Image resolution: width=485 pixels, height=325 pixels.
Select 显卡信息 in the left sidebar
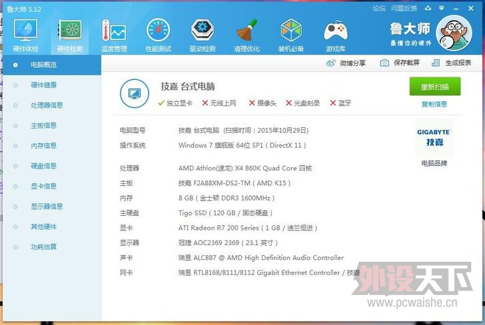(x=43, y=186)
